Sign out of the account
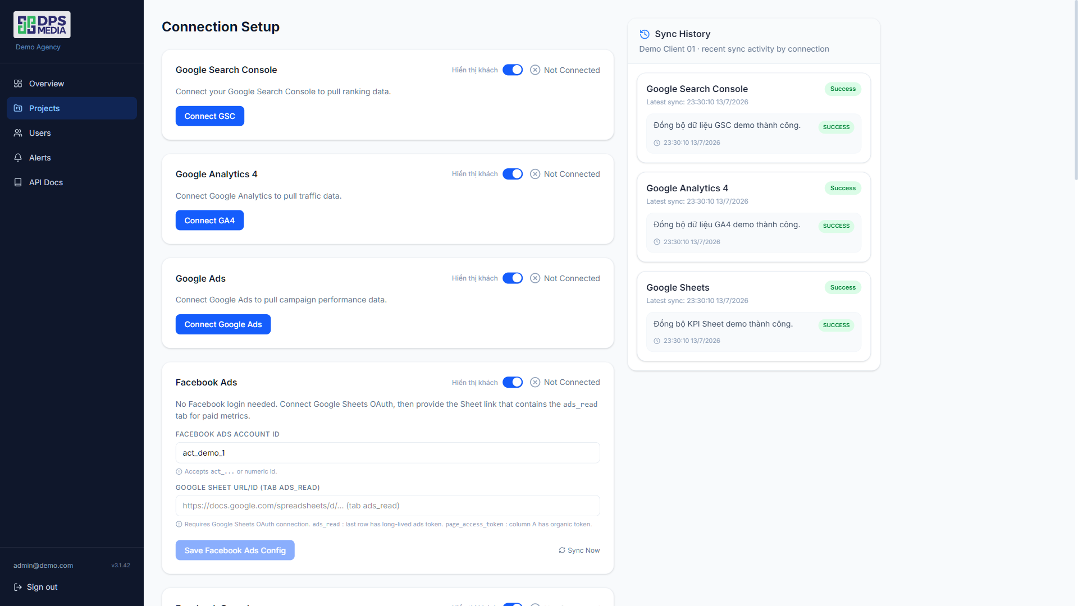Image resolution: width=1078 pixels, height=606 pixels. (35, 587)
